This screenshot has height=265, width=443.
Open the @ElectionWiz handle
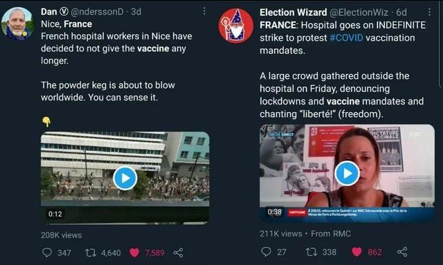point(359,12)
